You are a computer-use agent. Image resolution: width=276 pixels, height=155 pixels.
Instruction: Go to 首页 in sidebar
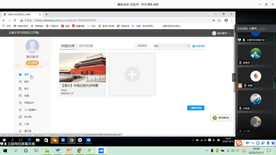tap(26, 82)
